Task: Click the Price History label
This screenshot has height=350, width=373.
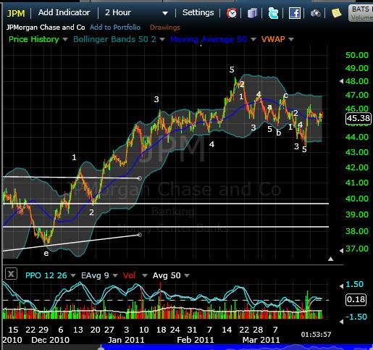Action: (34, 39)
